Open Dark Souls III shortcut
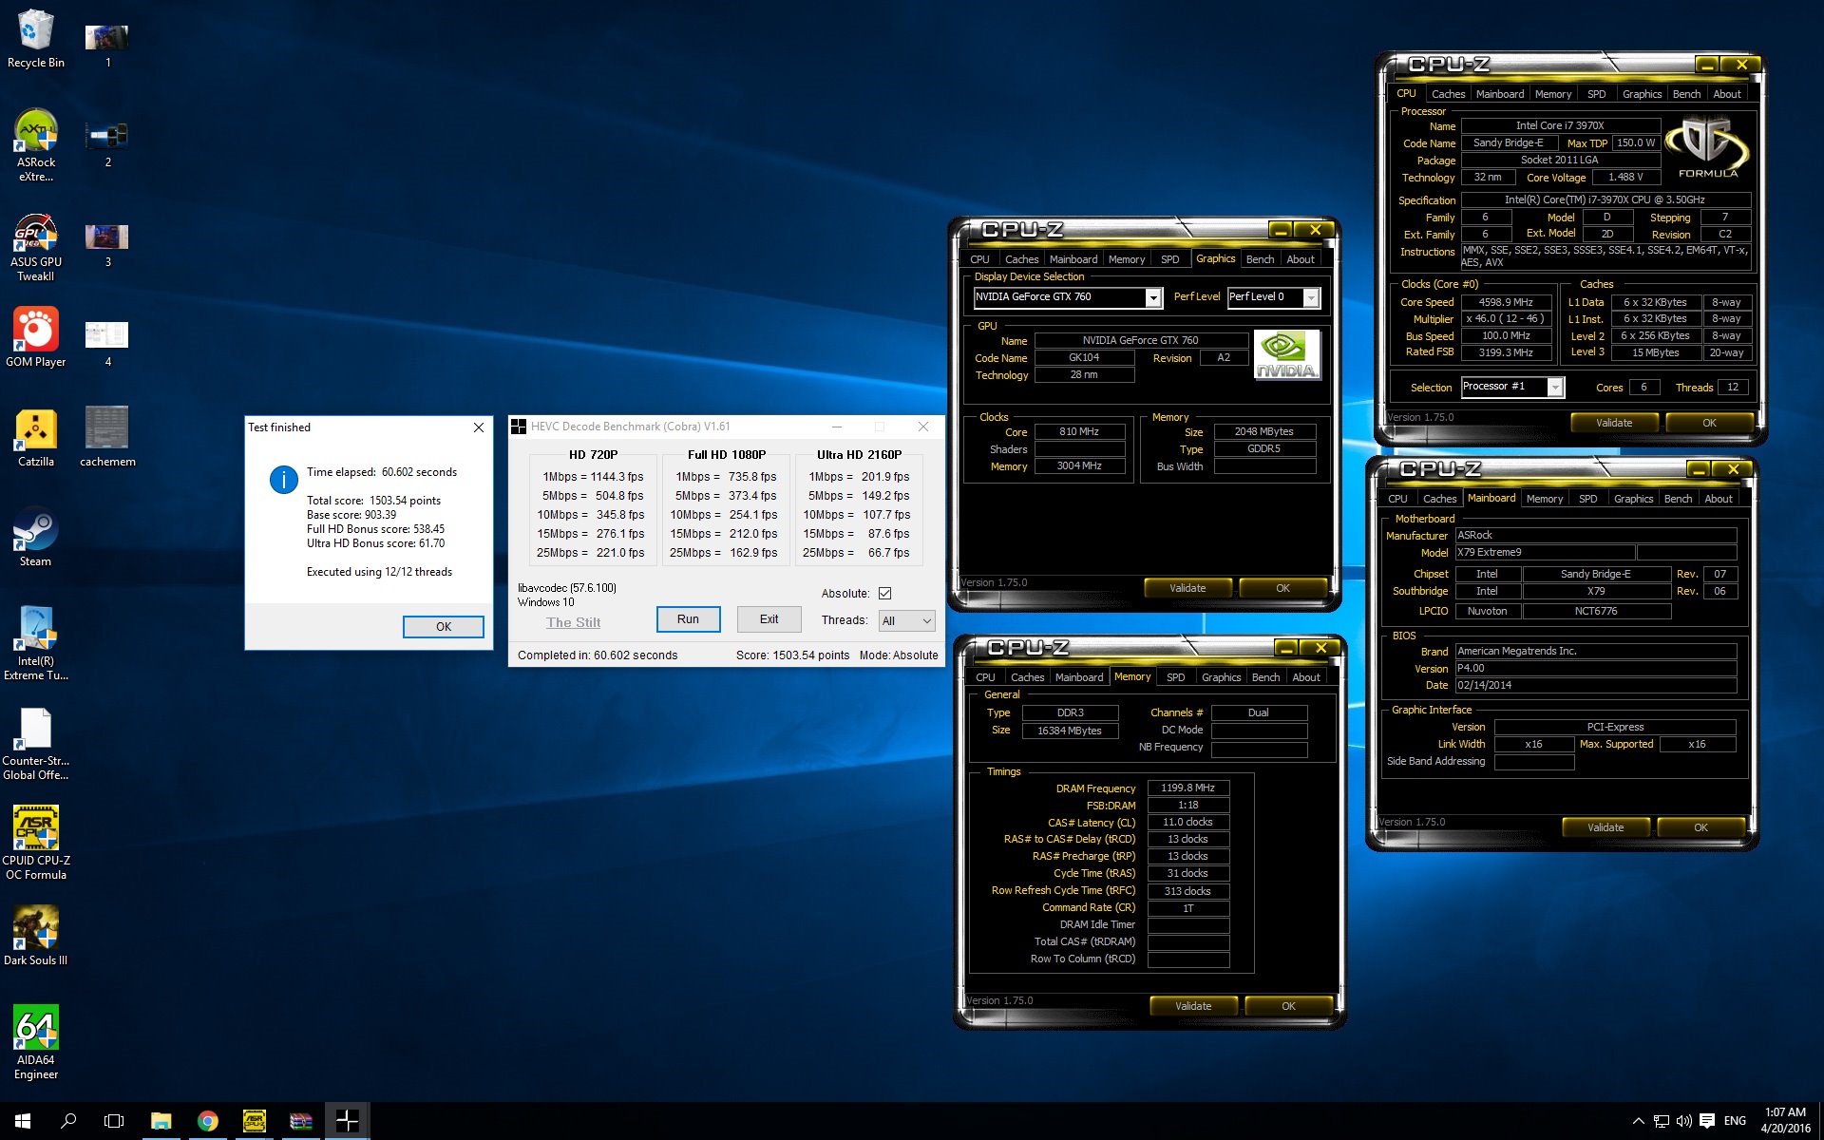This screenshot has width=1824, height=1140. click(x=36, y=935)
